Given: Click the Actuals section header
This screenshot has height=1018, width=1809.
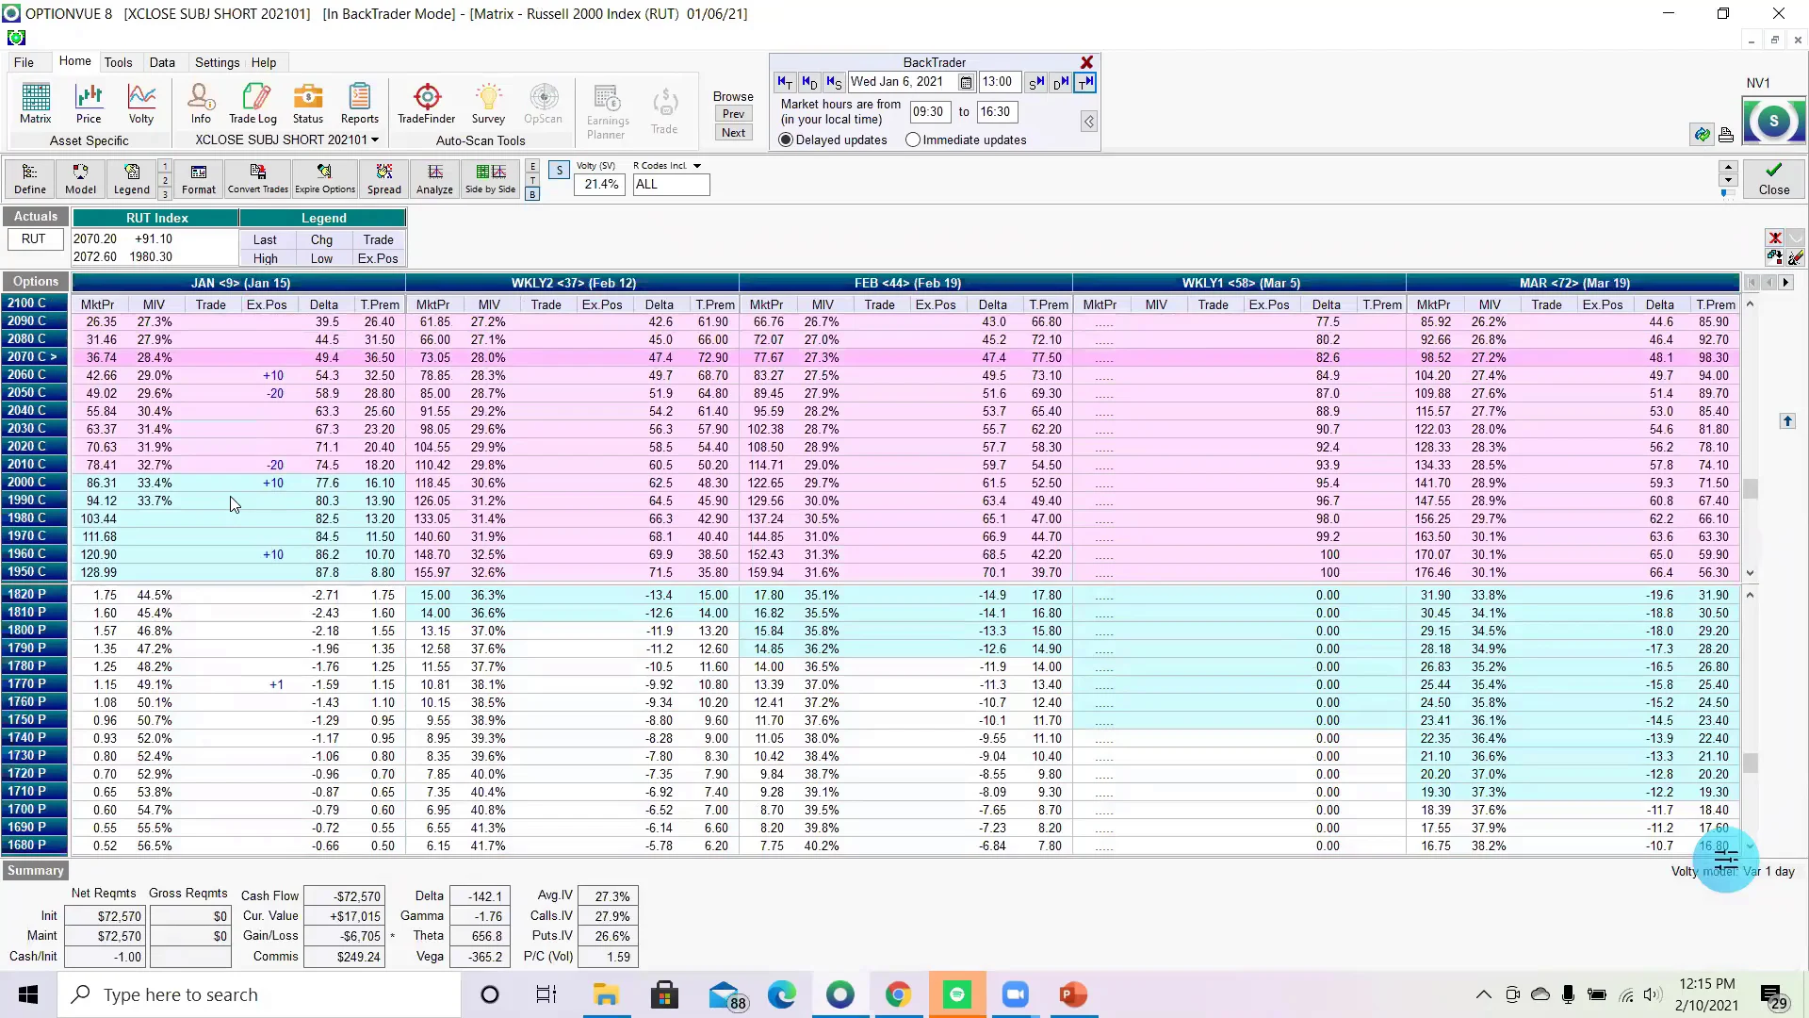Looking at the screenshot, I should (36, 217).
